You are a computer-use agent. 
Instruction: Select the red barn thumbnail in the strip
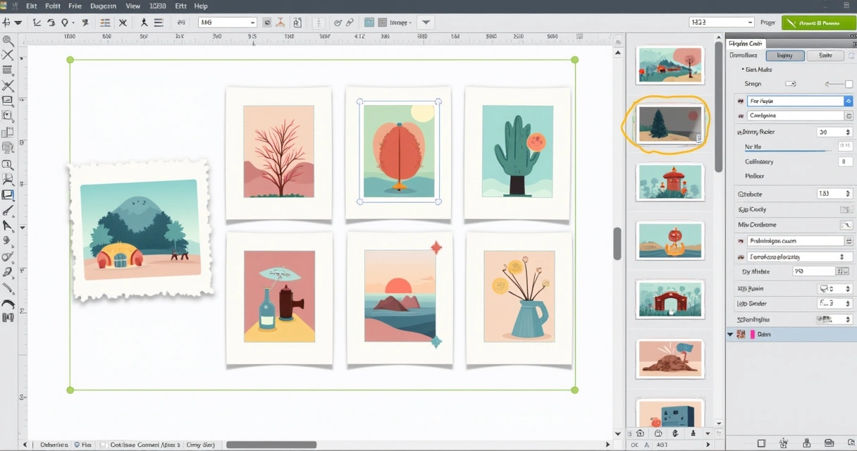(670, 299)
